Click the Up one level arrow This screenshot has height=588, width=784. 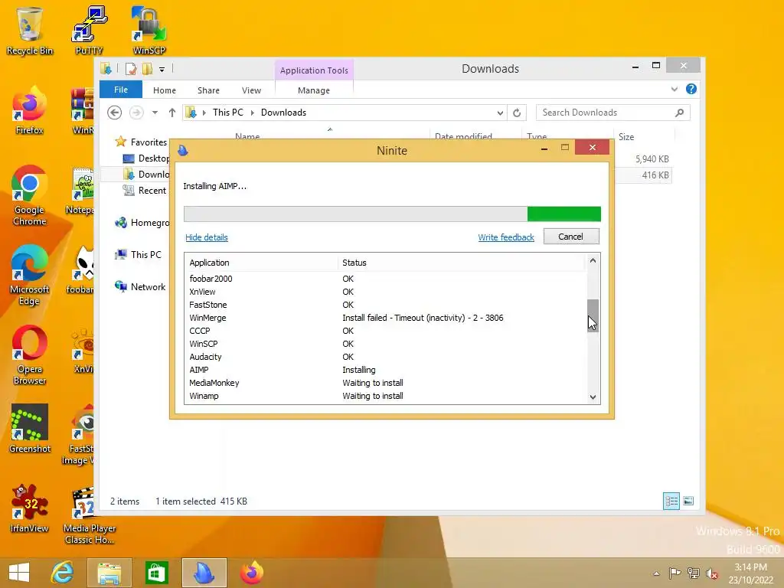coord(172,113)
